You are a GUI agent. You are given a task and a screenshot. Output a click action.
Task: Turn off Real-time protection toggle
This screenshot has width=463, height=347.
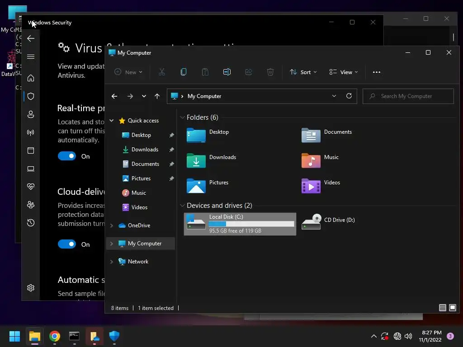click(67, 156)
